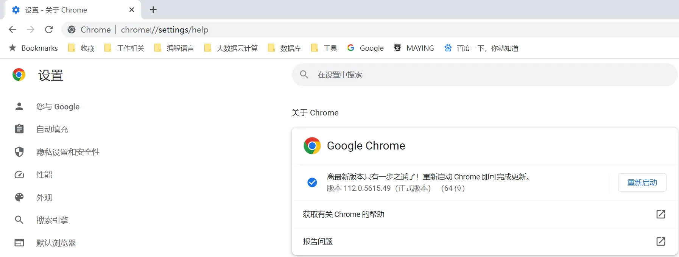This screenshot has height=257, width=679.
Task: Click the 重新启动 button to relaunch Chrome
Action: coord(642,182)
